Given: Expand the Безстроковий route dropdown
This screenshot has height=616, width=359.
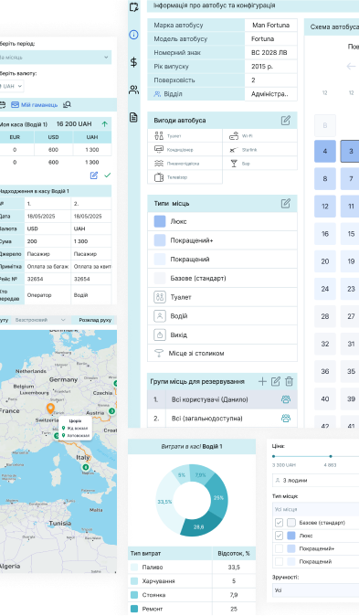Looking at the screenshot, I should (40, 320).
